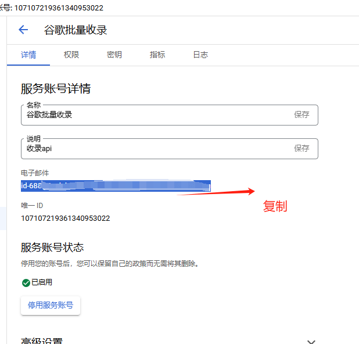Save the 名称 field

point(301,114)
